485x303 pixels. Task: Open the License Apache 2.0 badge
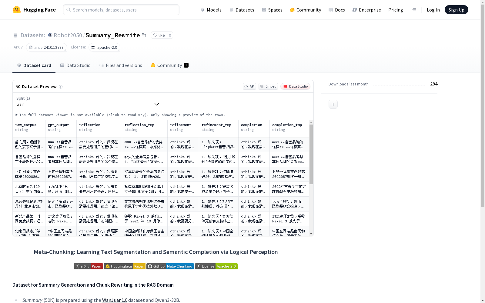point(216,266)
